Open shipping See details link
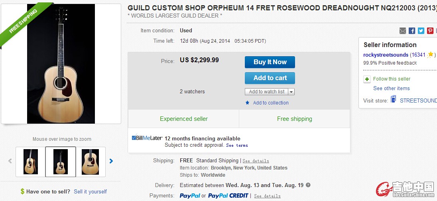The width and height of the screenshot is (437, 201). tap(256, 161)
